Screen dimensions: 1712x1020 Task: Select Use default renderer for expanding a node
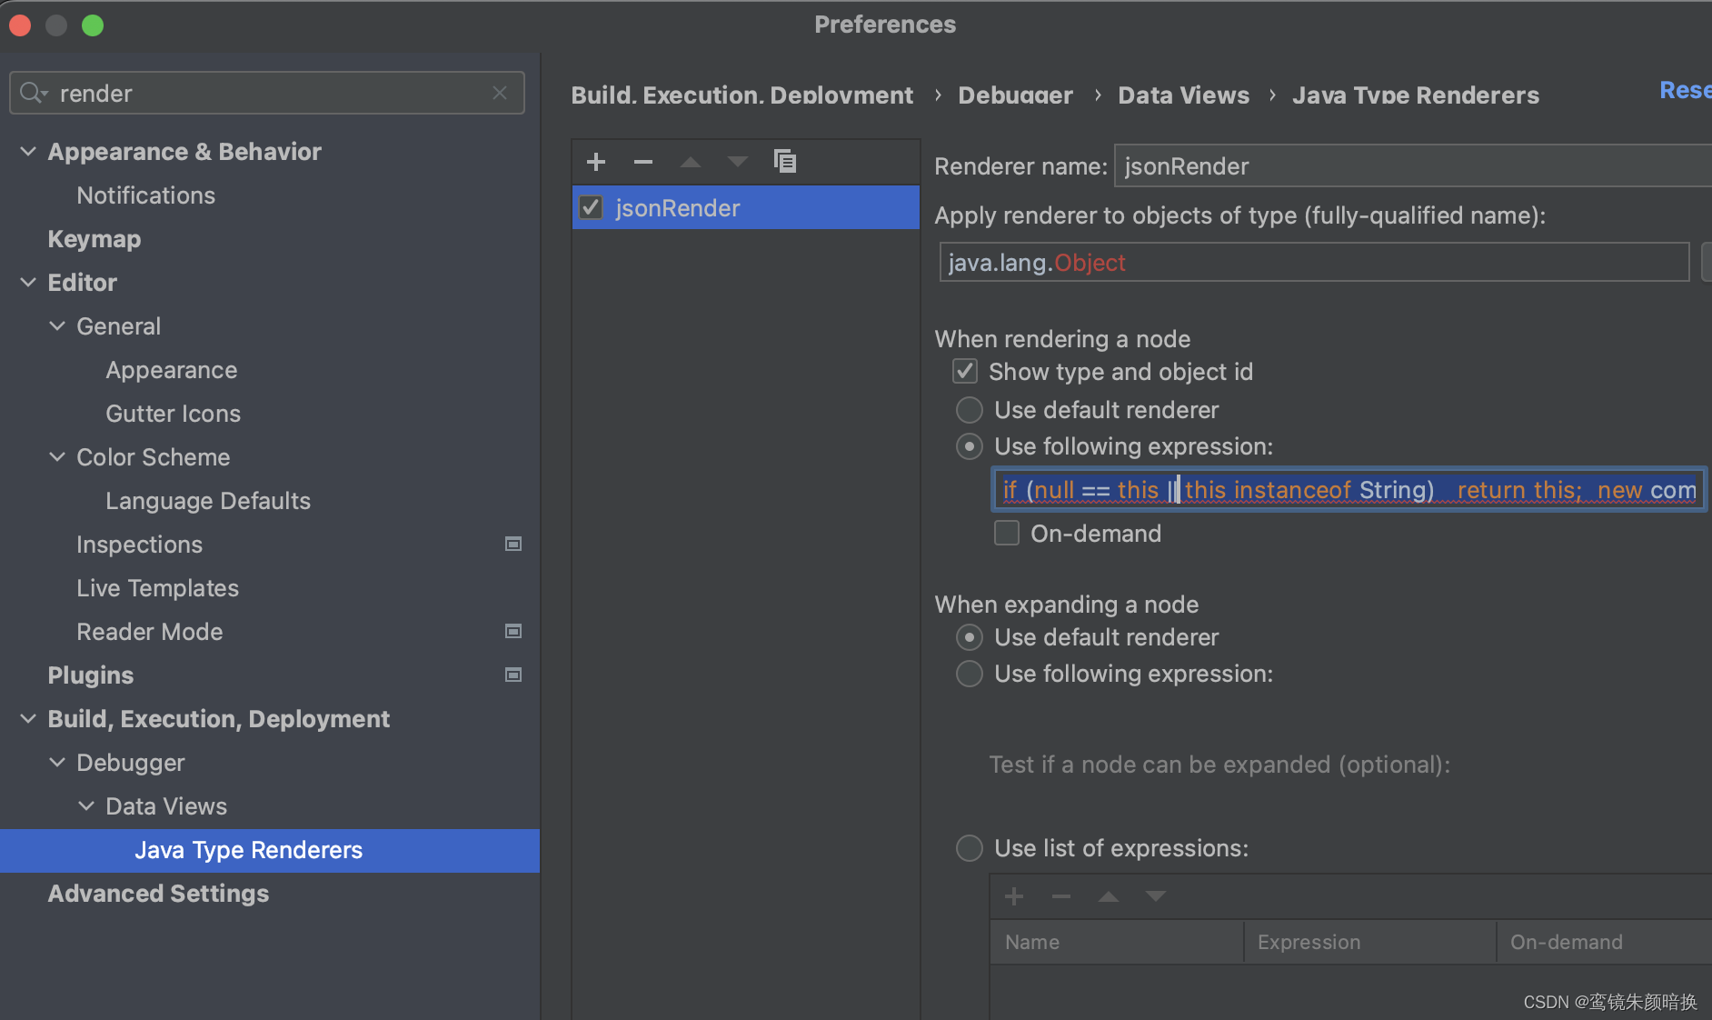coord(970,637)
